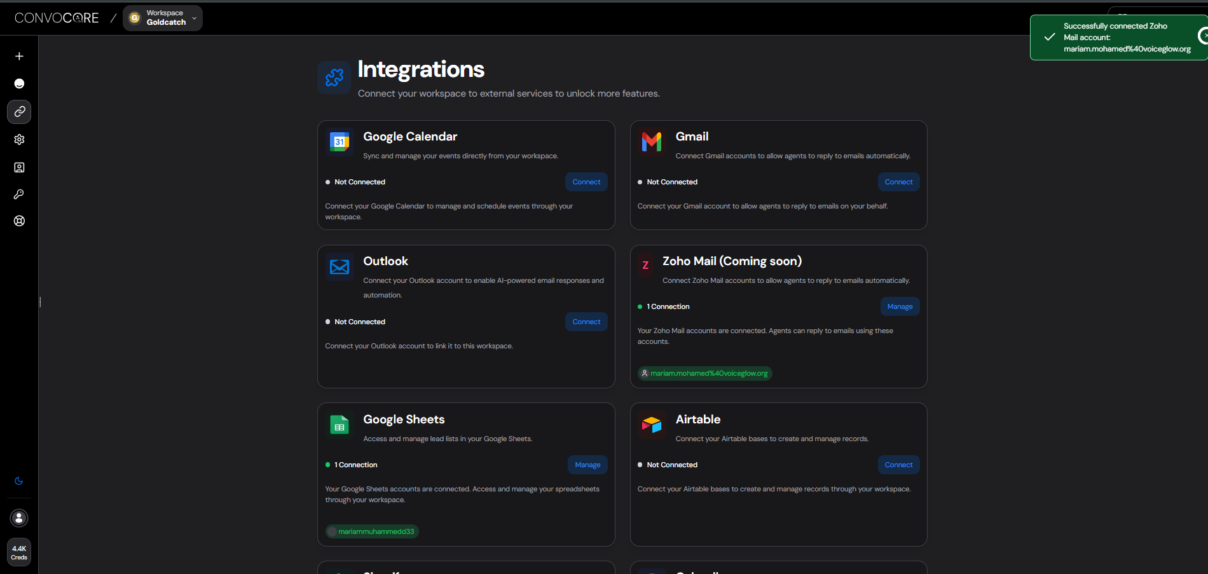Expand the Goldcatch workspace dropdown
Image resolution: width=1208 pixels, height=574 pixels.
coord(163,18)
